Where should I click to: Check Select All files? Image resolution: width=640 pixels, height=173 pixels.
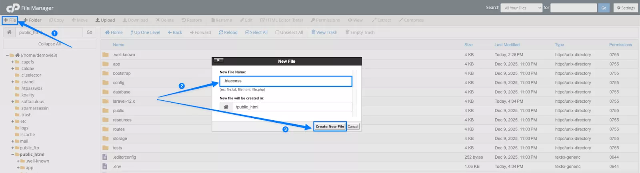click(x=256, y=32)
